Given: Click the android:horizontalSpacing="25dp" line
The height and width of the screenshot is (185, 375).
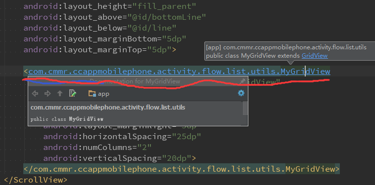Looking at the screenshot, I should coord(122,137).
